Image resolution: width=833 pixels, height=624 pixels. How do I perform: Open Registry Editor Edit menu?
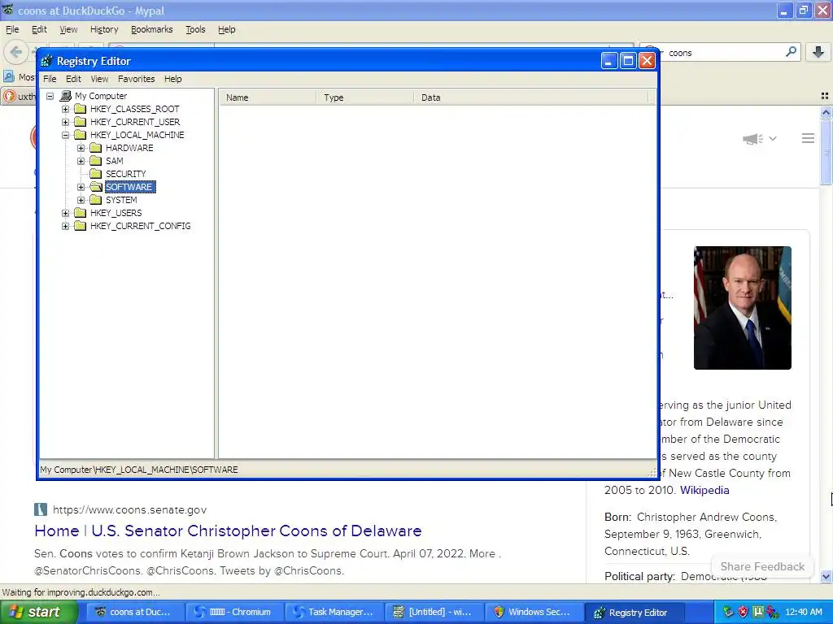coord(73,79)
